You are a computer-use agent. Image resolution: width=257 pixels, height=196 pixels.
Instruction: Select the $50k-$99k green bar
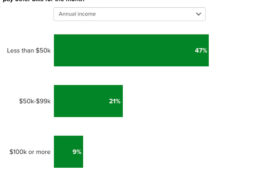click(88, 101)
